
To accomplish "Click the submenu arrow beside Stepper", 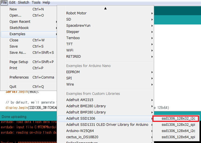I will point(152,32).
